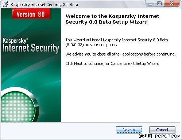Viewport: 182px width, 140px height.
Task: Click the Internet Security logo text on banner
Action: pyautogui.click(x=31, y=48)
